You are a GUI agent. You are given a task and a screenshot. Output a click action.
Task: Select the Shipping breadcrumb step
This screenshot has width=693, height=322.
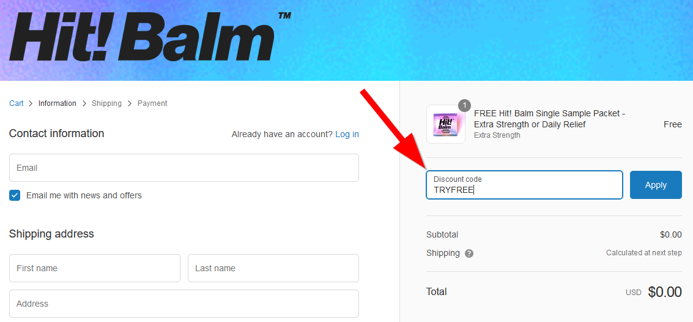[x=106, y=103]
